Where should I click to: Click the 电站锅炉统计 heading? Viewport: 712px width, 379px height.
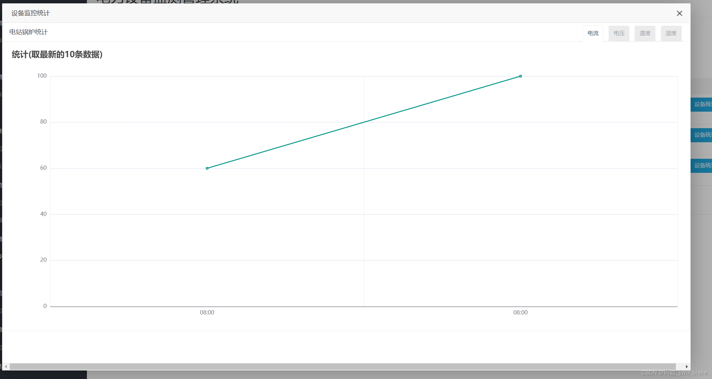click(x=28, y=32)
